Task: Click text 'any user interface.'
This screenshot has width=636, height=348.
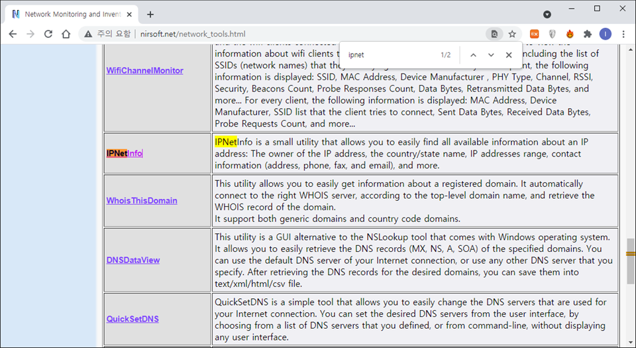Action: (x=252, y=337)
